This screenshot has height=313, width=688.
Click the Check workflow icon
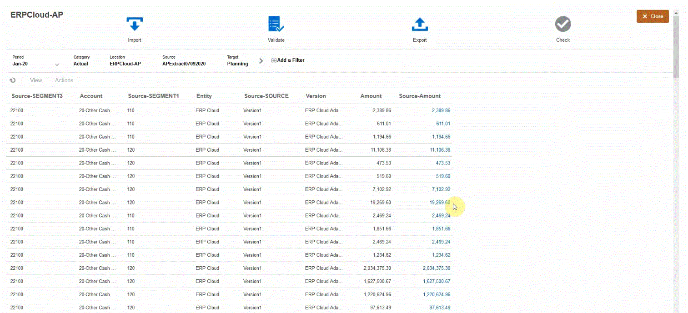pos(563,25)
